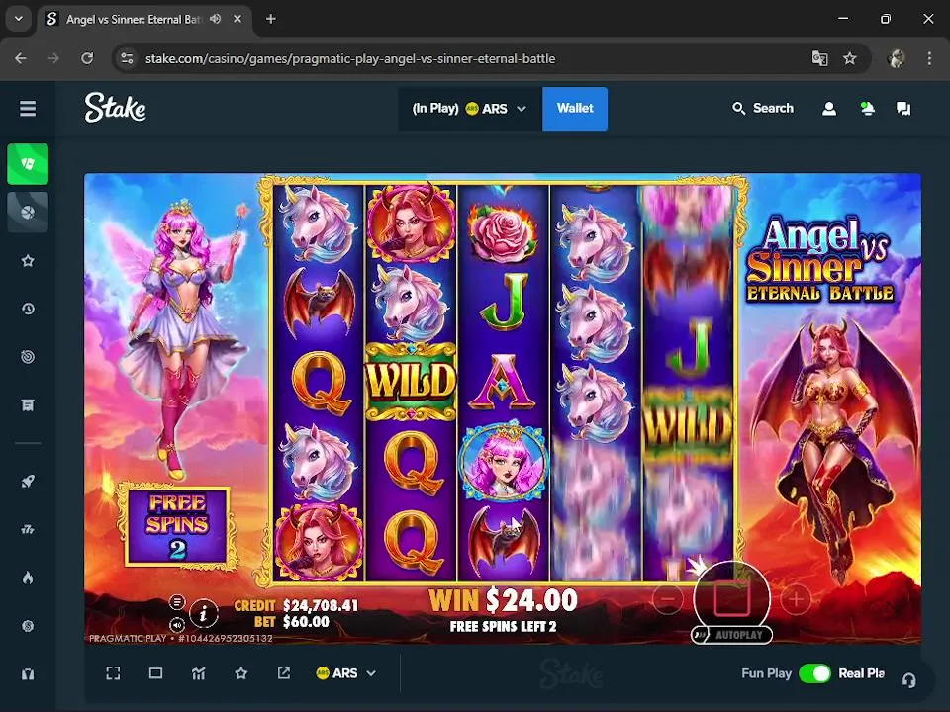Image resolution: width=950 pixels, height=712 pixels.
Task: Click the FREE SPINS 2 counter panel
Action: pos(177,525)
